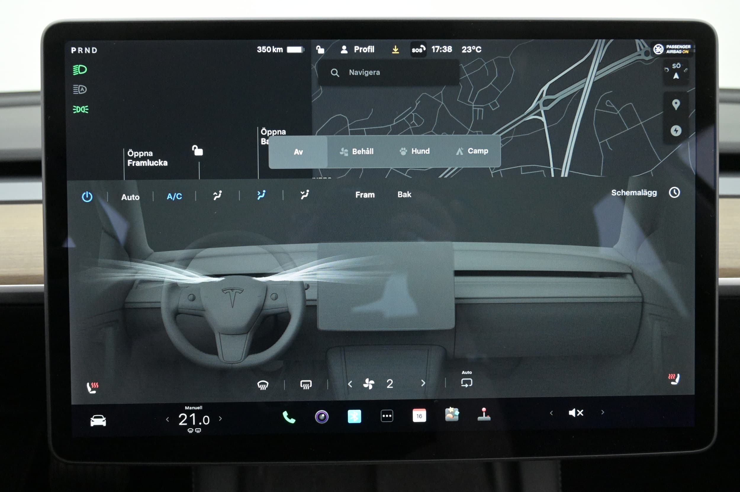This screenshot has height=492, width=740.
Task: Click the schedule clock icon
Action: pyautogui.click(x=674, y=192)
